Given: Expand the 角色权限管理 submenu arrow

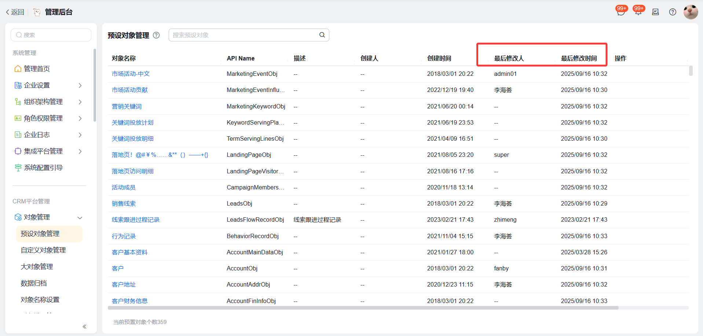Looking at the screenshot, I should pos(80,118).
